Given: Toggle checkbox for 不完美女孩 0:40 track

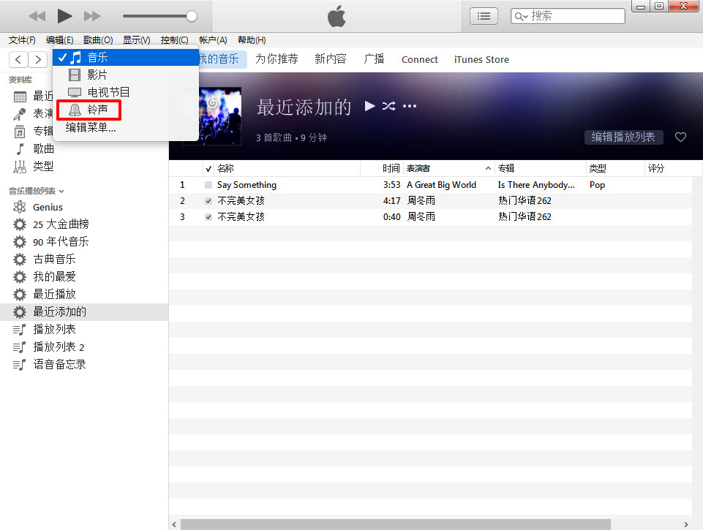Looking at the screenshot, I should point(208,217).
